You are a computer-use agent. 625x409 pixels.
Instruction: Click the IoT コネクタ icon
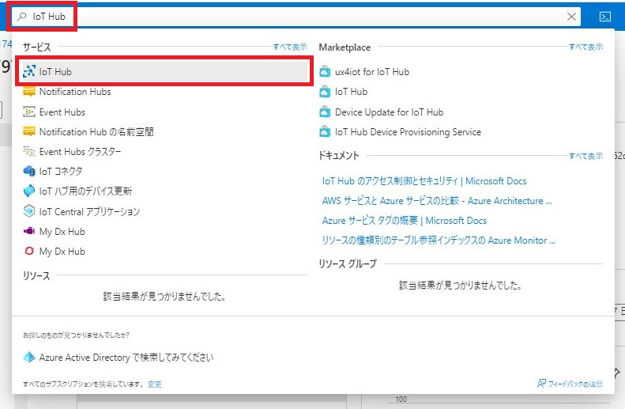29,171
